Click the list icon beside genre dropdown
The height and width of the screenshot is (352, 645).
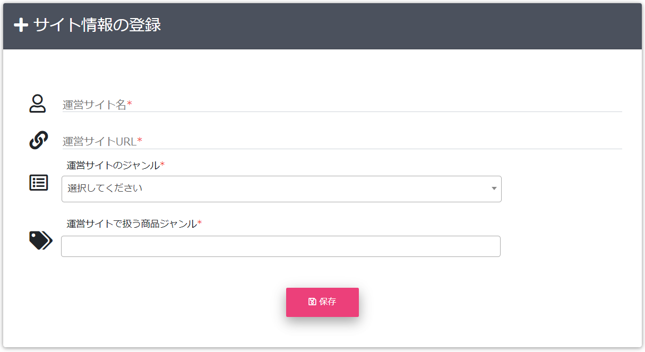[39, 183]
